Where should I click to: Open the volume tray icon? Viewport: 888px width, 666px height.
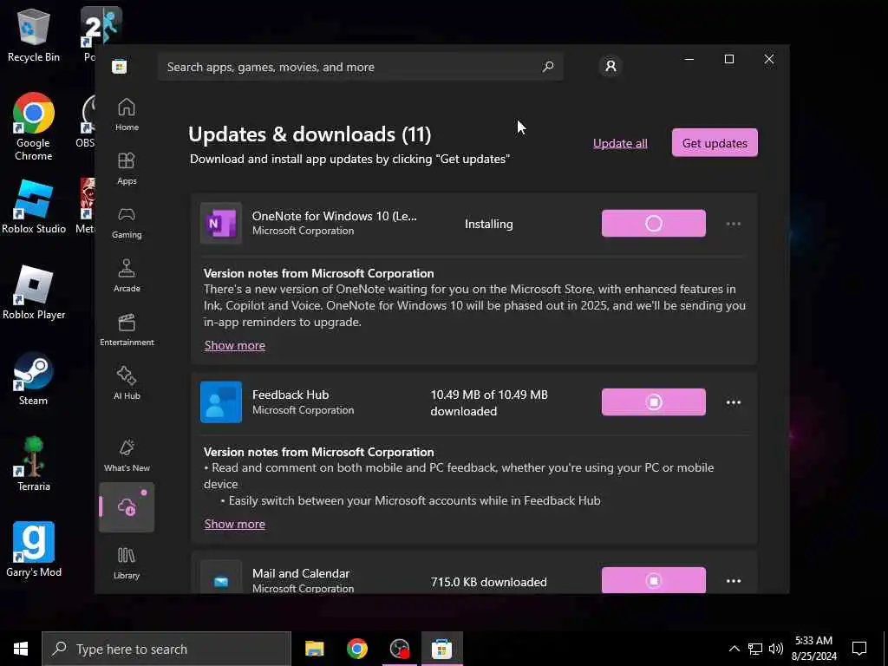[x=776, y=649]
